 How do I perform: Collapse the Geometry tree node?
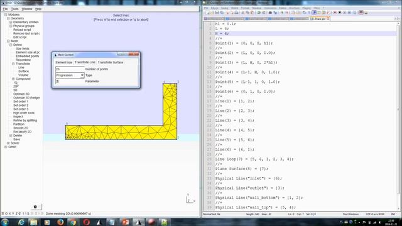pos(8,18)
